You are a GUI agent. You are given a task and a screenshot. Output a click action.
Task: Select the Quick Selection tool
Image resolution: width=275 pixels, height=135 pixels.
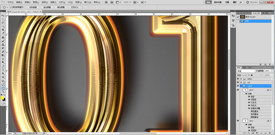point(3,26)
